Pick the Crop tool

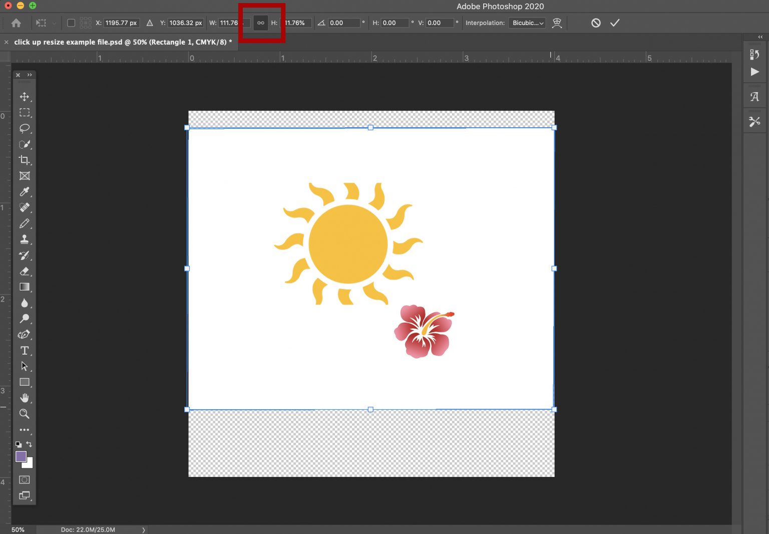(25, 160)
